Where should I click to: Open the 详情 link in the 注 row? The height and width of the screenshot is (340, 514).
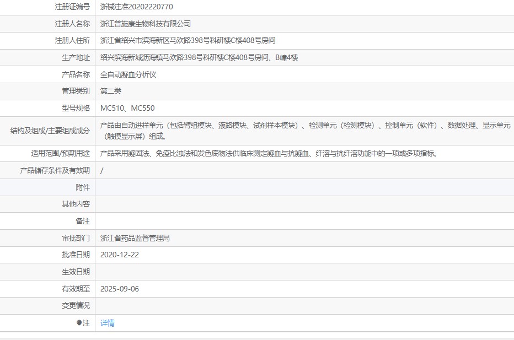click(x=107, y=323)
